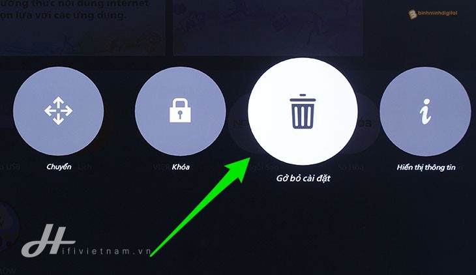Click the "Hiển thị thông tin" label

click(x=426, y=167)
